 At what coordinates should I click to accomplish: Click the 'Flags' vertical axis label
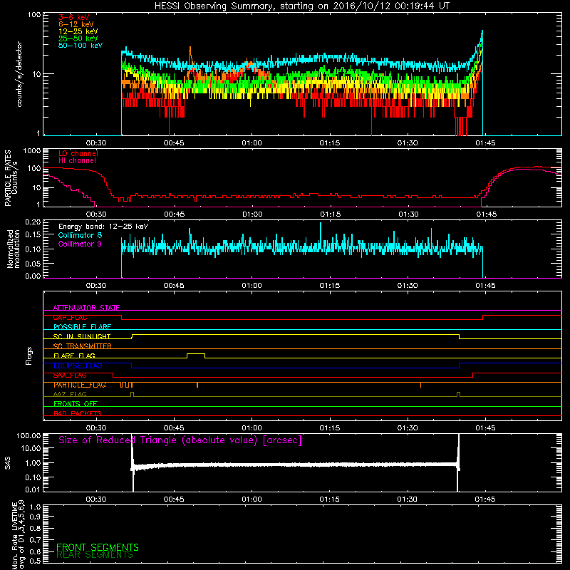(29, 356)
